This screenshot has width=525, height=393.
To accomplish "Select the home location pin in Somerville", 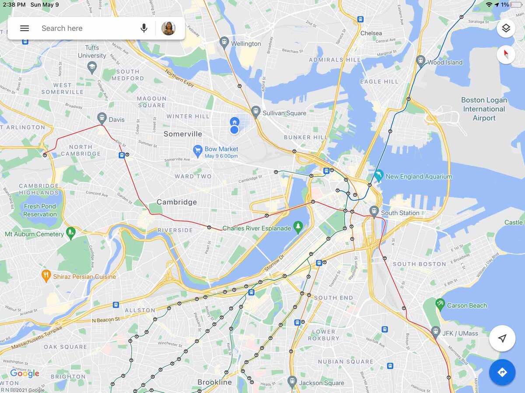I will tap(234, 121).
